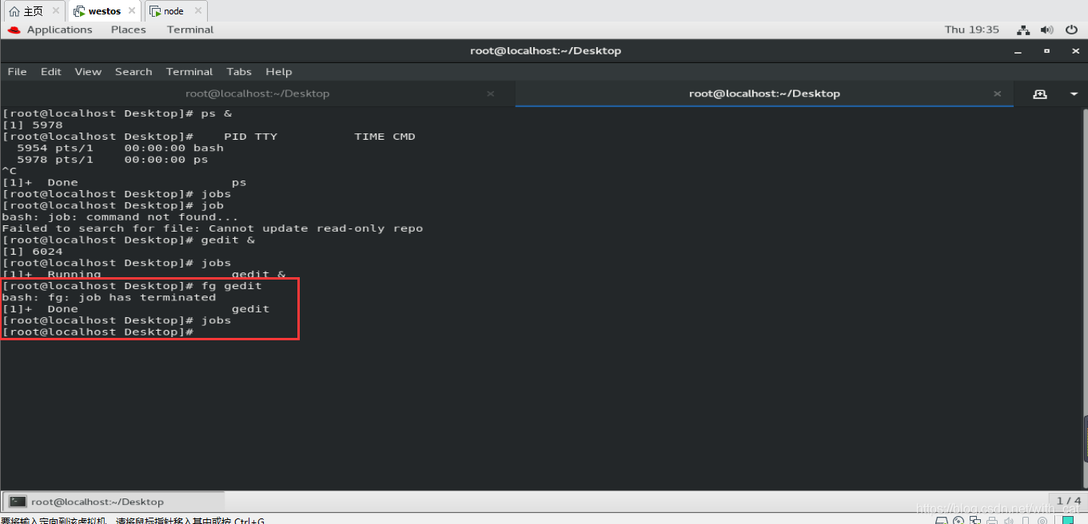This screenshot has width=1088, height=524.
Task: Select the right active terminal tab
Action: pos(764,93)
